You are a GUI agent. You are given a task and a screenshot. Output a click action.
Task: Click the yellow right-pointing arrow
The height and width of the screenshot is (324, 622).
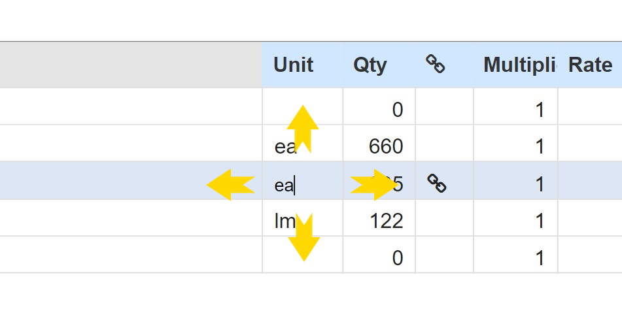(x=374, y=185)
